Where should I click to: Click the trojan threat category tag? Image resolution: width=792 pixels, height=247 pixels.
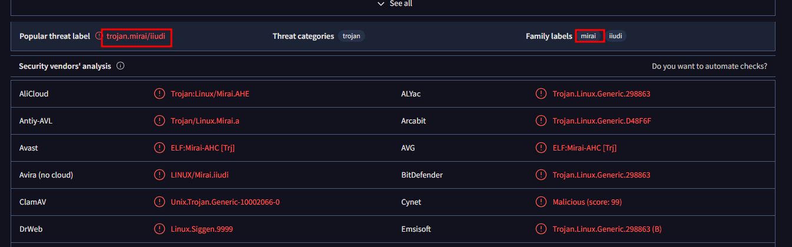[x=352, y=36]
